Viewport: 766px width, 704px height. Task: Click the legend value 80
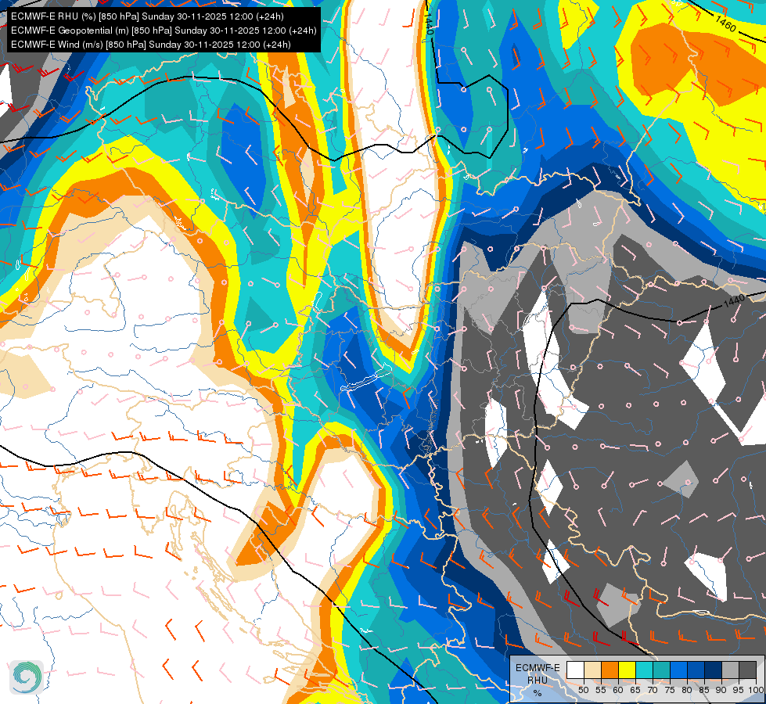687,690
